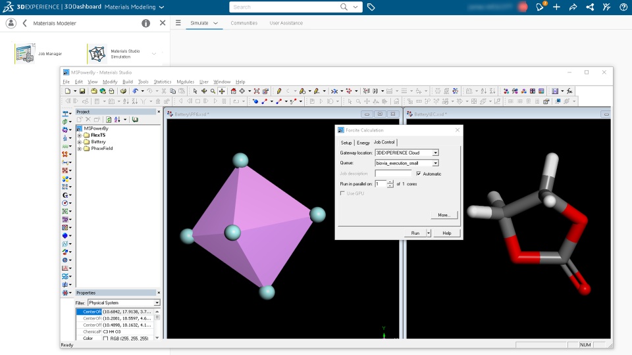Expand the search options chevron in search bar
Image resolution: width=632 pixels, height=355 pixels.
(355, 7)
